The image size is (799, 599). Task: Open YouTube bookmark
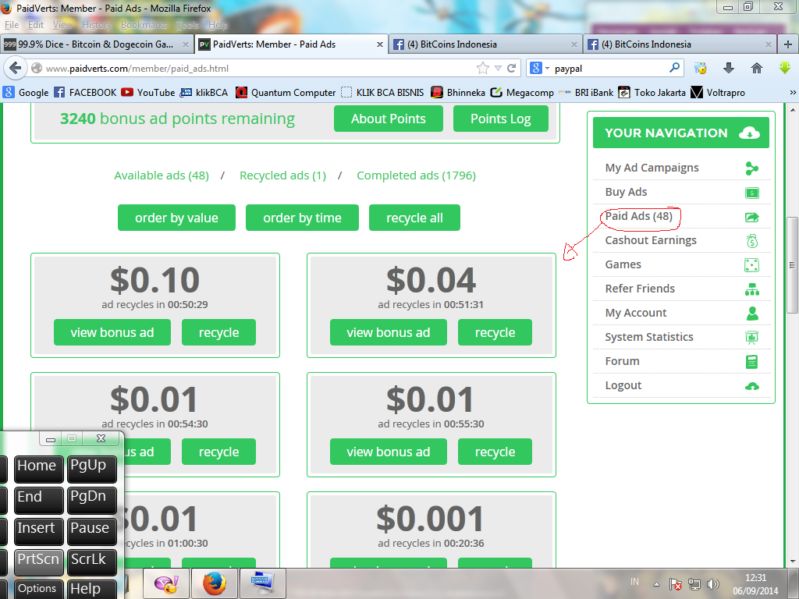click(x=147, y=92)
